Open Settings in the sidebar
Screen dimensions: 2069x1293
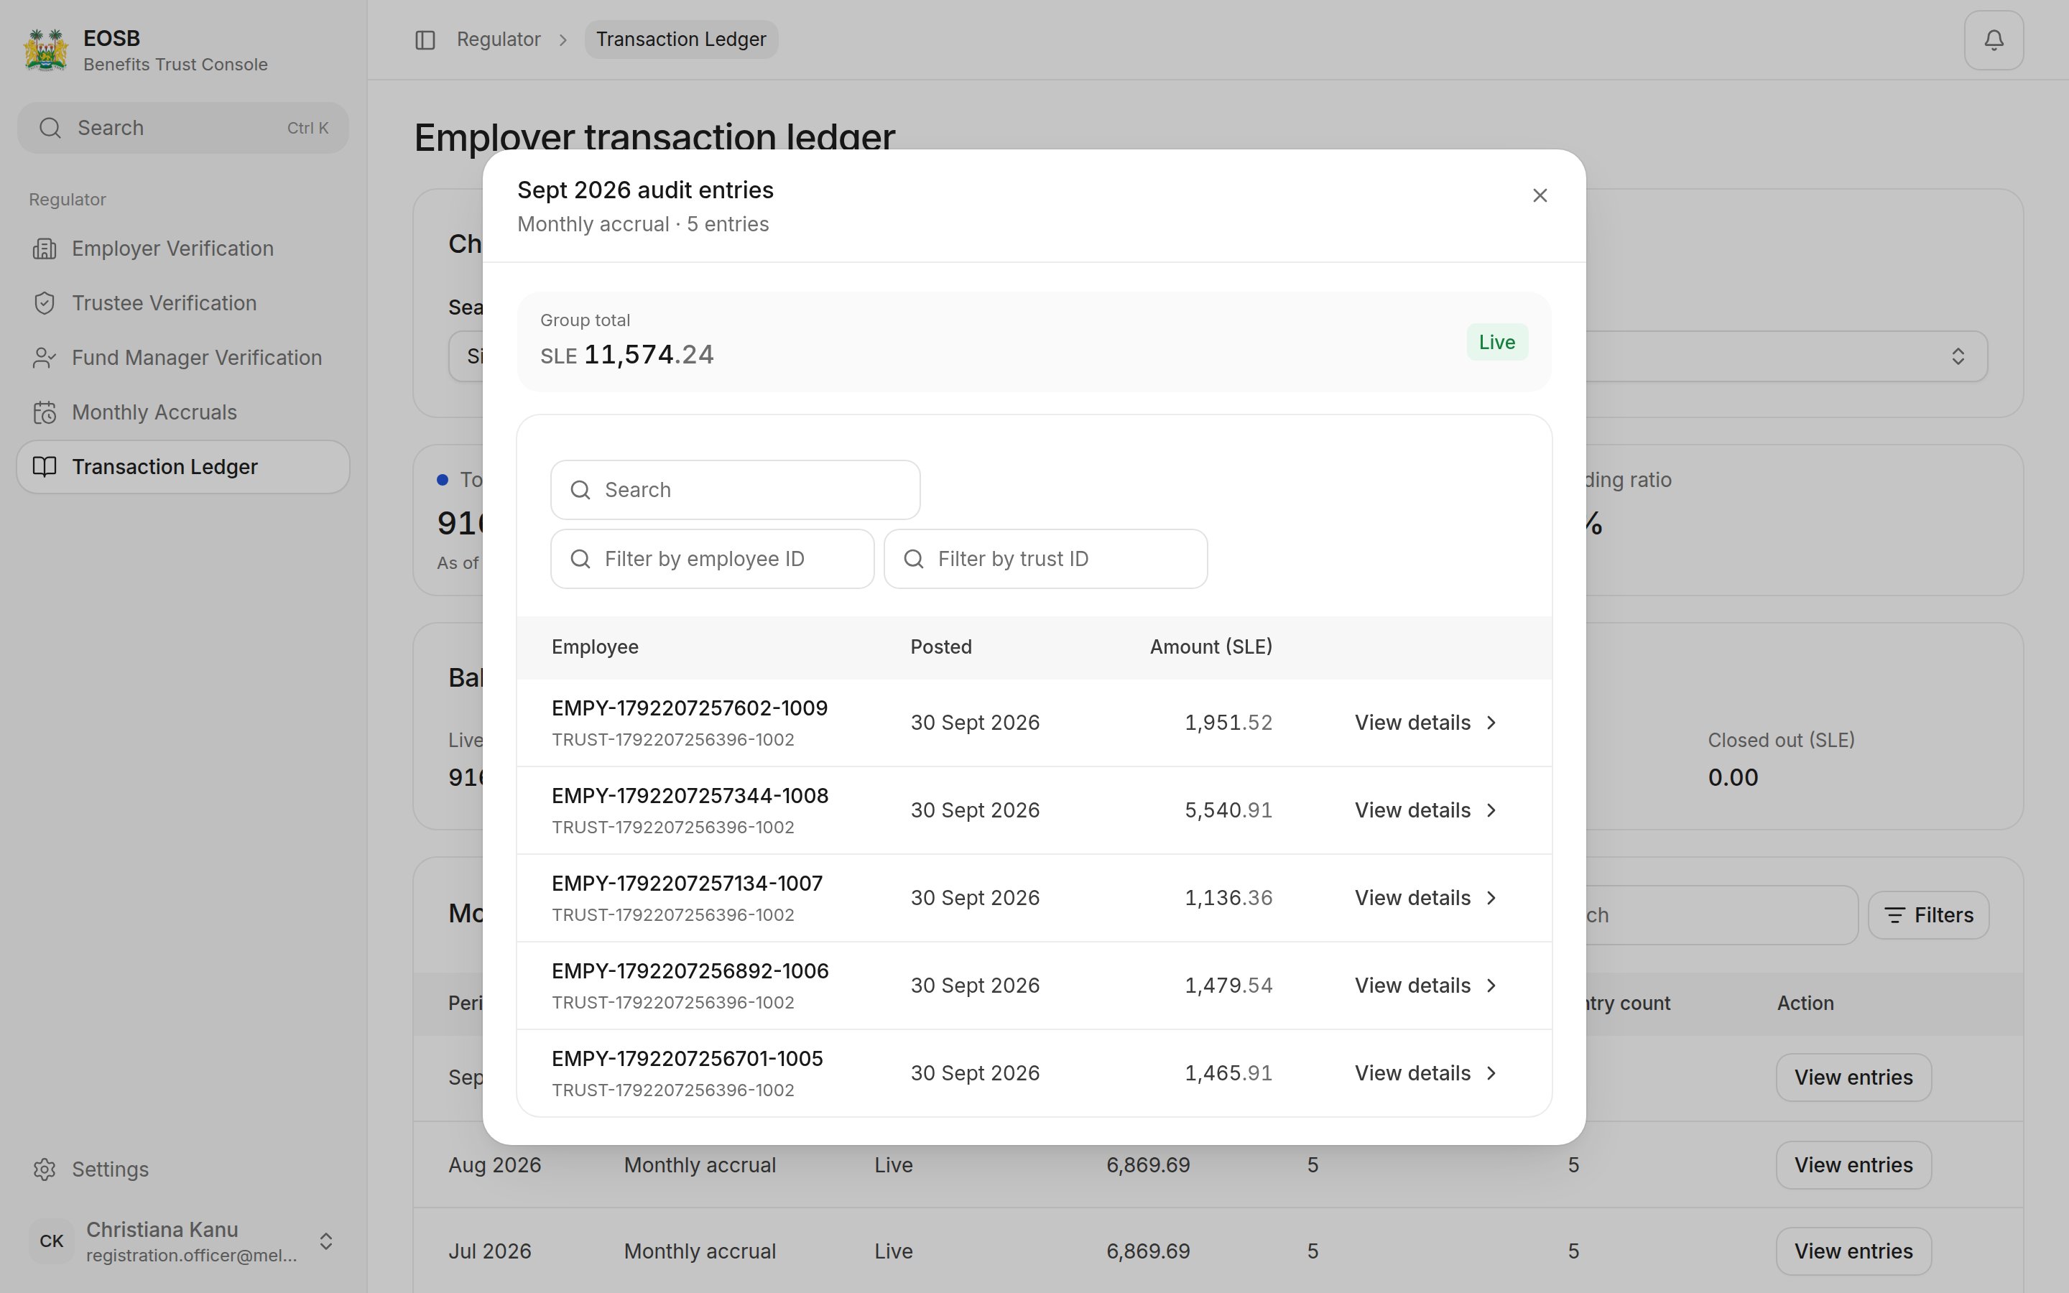click(x=183, y=1169)
